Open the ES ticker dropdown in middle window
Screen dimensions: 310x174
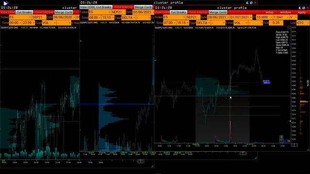(x=100, y=12)
